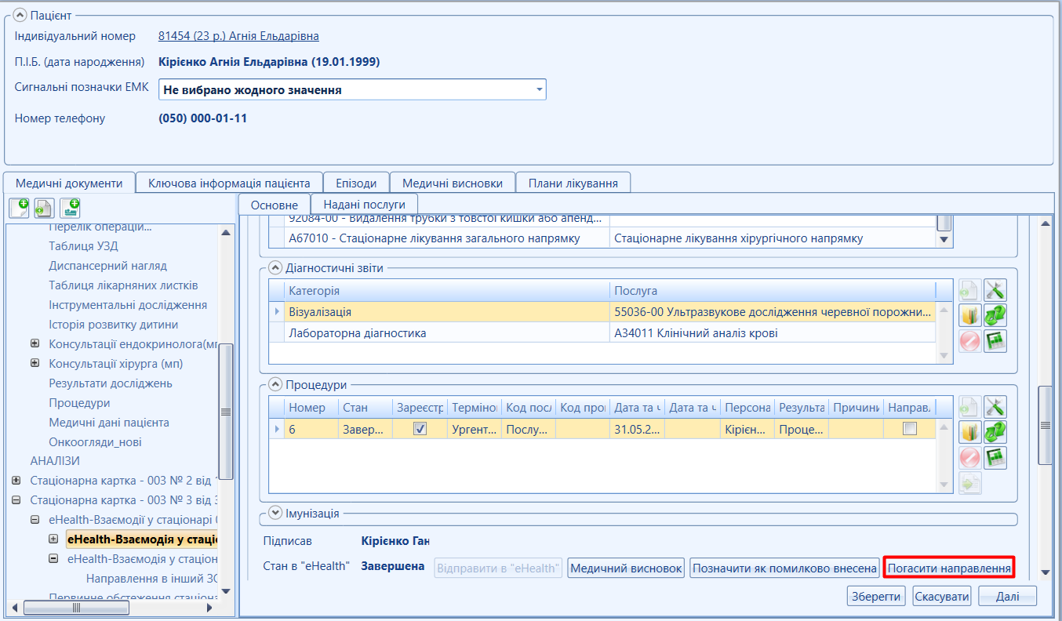The height and width of the screenshot is (621, 1062).
Task: Expand Консультації хірурга (мп) tree node
Action: tap(35, 363)
